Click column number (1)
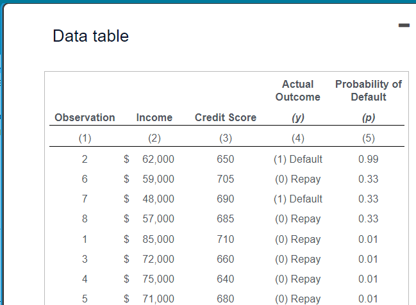416x305 pixels. 85,138
